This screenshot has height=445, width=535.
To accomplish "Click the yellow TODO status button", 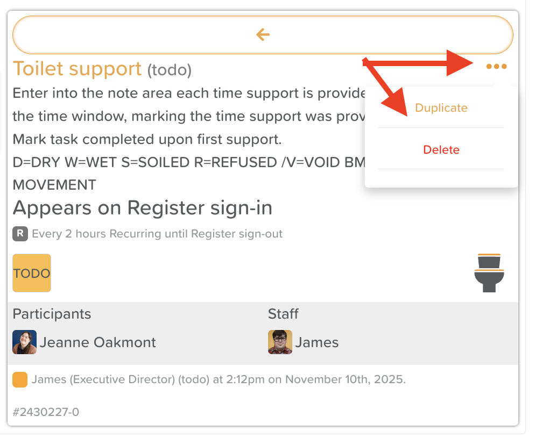I will pyautogui.click(x=32, y=273).
